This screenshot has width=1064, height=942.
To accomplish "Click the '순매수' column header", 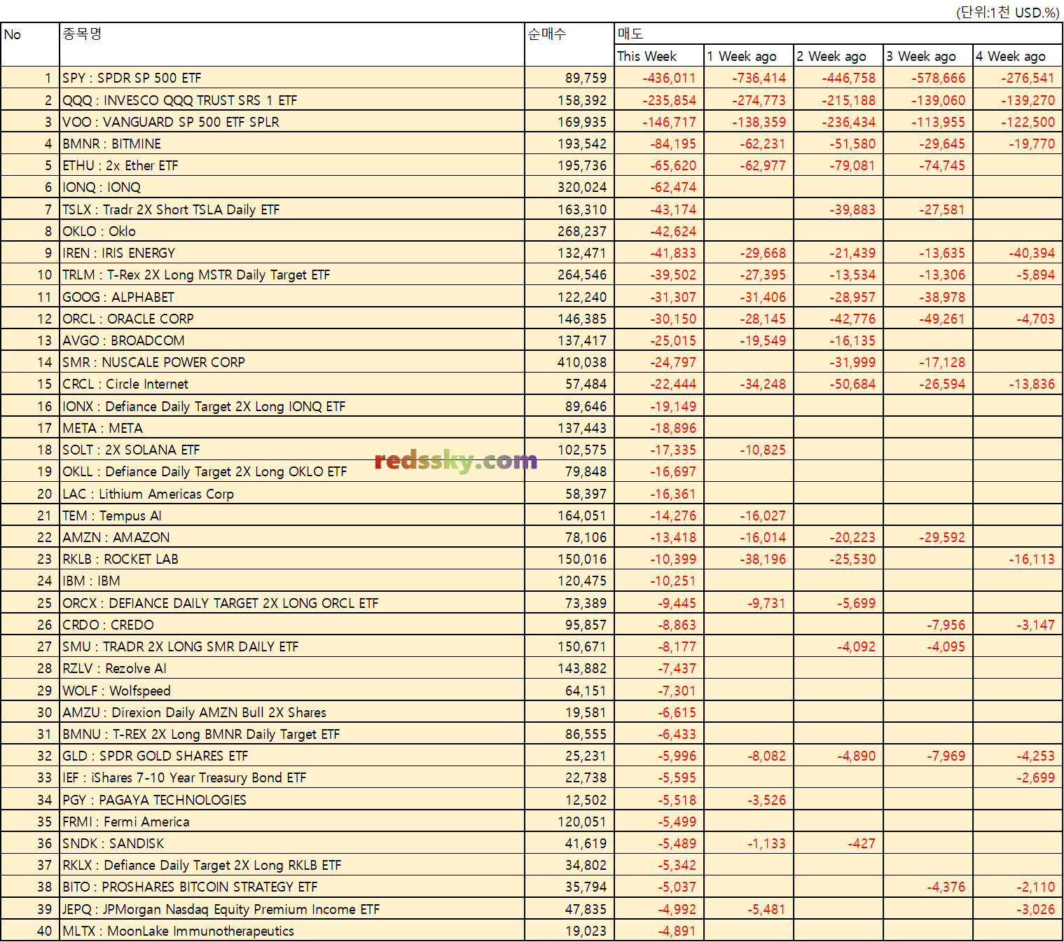I will click(x=569, y=45).
